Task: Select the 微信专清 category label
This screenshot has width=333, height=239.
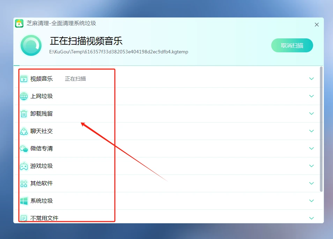Action: (x=42, y=148)
